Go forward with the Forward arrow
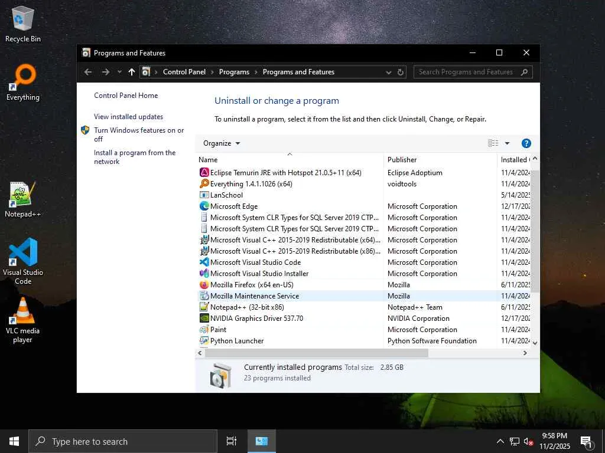Screen dimensions: 605x453 105,72
